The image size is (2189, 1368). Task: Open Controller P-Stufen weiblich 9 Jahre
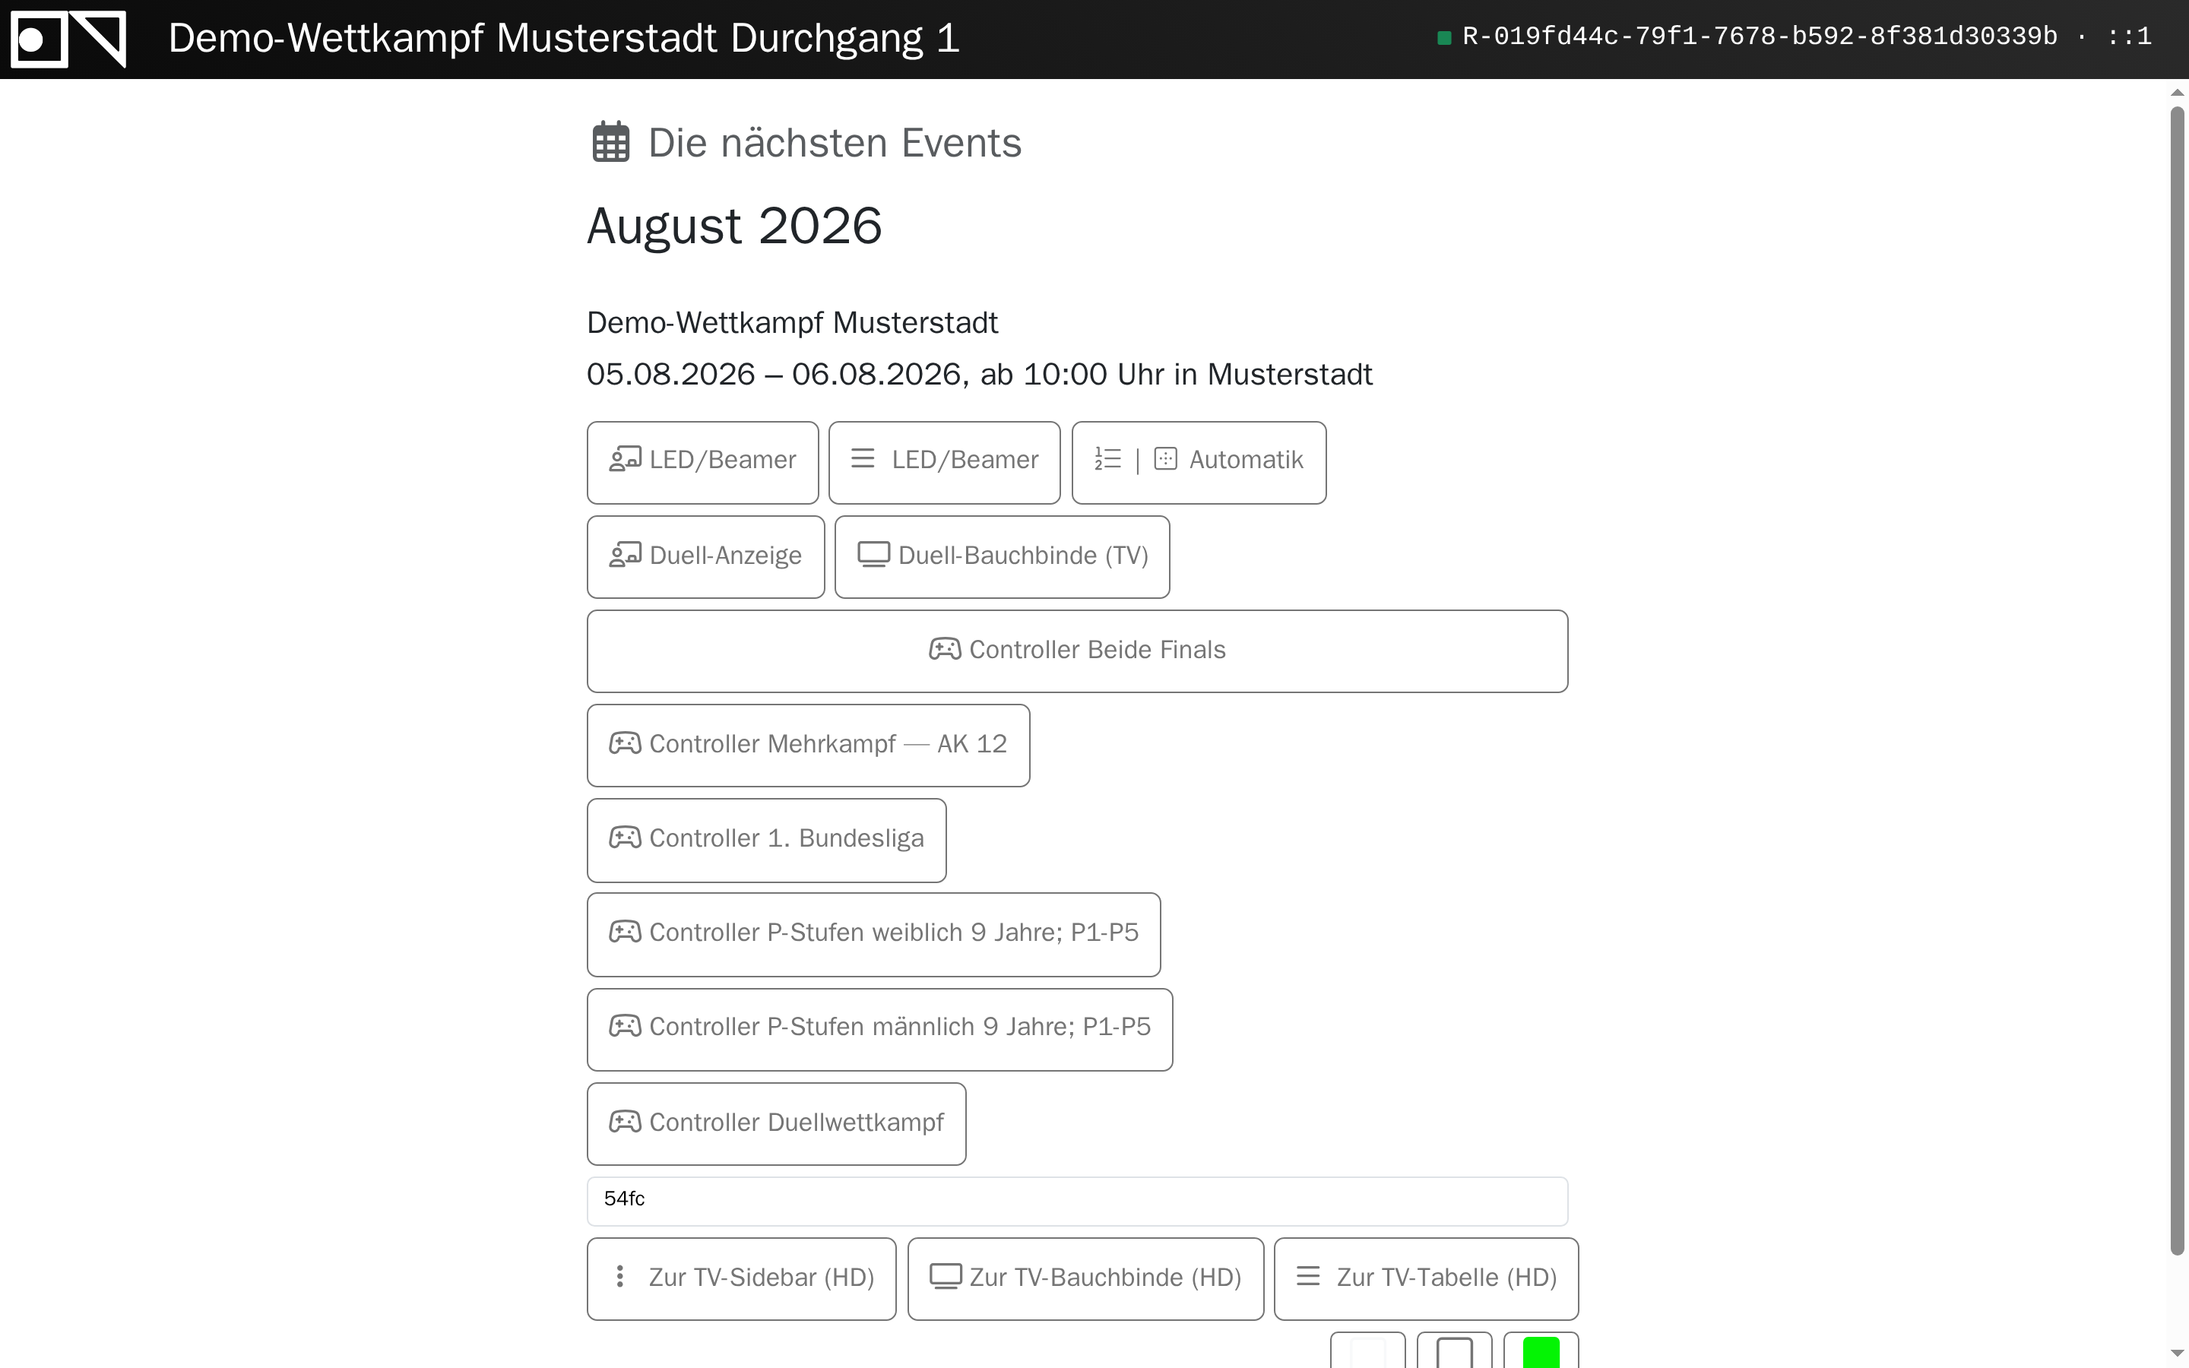pyautogui.click(x=874, y=934)
